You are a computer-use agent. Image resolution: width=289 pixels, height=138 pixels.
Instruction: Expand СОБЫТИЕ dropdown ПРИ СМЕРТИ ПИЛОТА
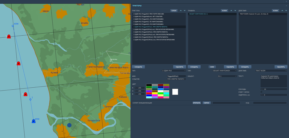point(176,79)
